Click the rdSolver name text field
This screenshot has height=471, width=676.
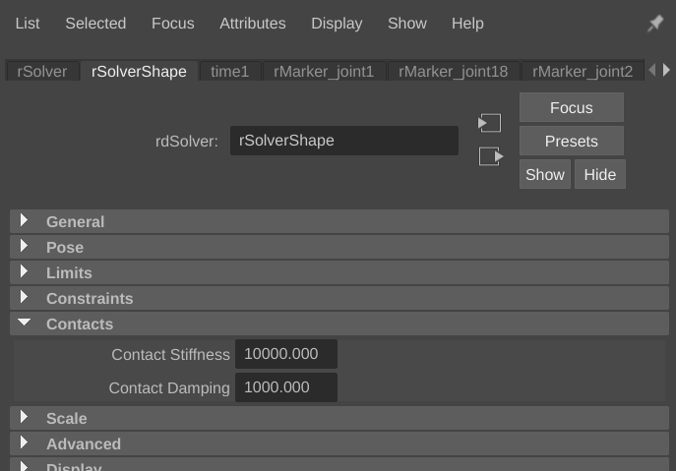(x=343, y=141)
